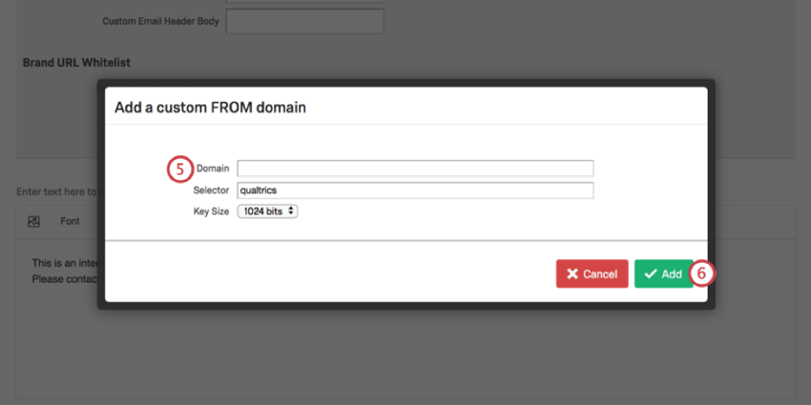Click the "Add a custom FROM domain" dialog title
The image size is (811, 405).
pos(210,108)
